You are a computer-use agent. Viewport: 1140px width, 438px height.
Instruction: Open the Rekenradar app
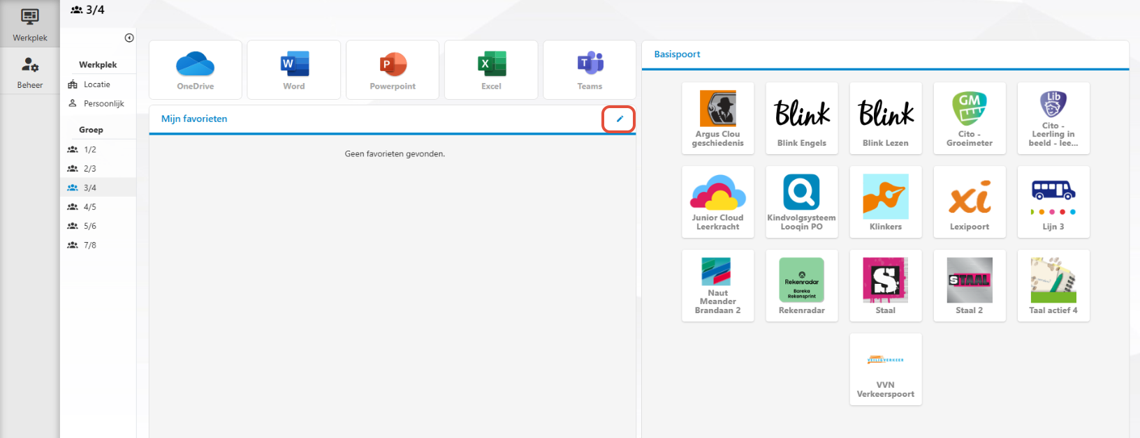click(802, 286)
